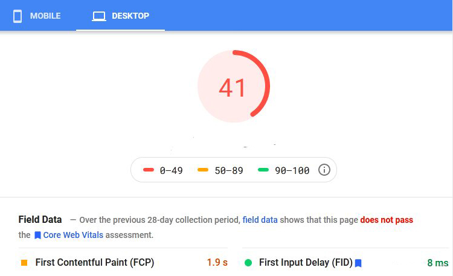This screenshot has width=453, height=276.
Task: Click the bookmark icon beside Core Web Vitals
Action: click(37, 236)
